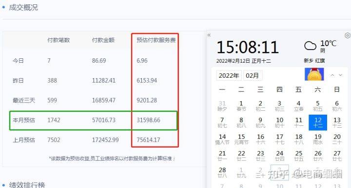This screenshot has width=351, height=188.
Task: Click the 预估付款服务费 column header
Action: pos(156,40)
